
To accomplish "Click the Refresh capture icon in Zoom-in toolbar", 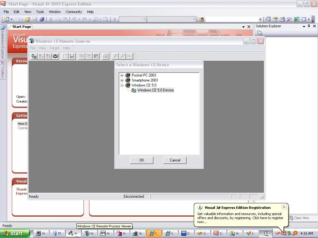I will 48,56.
